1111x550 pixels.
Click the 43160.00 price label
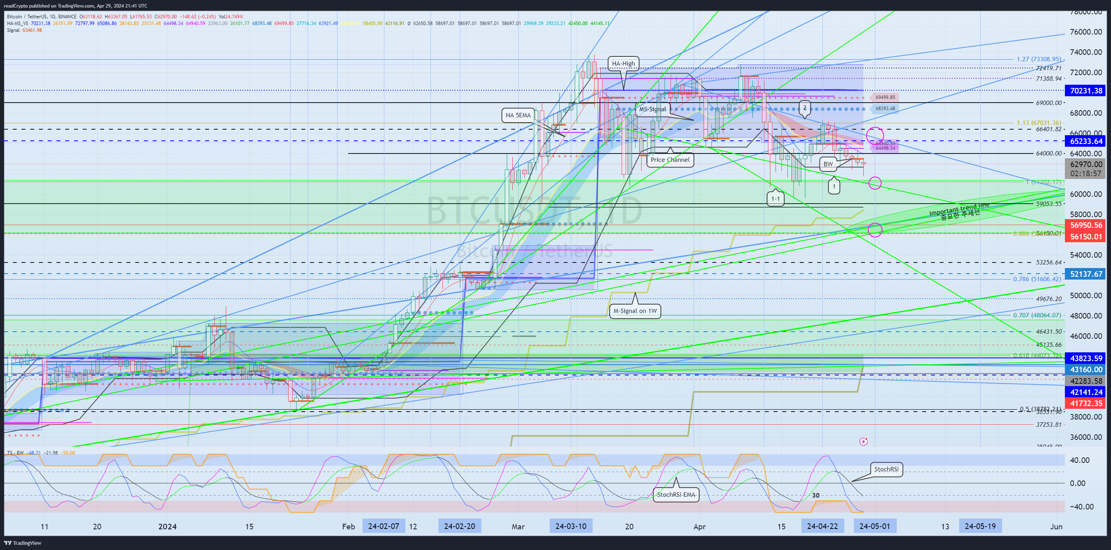click(1086, 369)
